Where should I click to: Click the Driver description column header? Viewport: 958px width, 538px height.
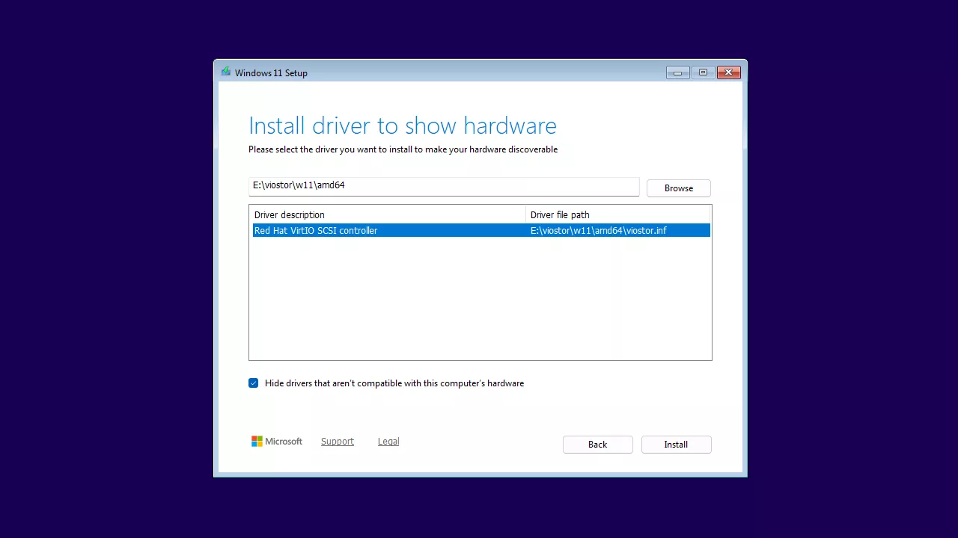[289, 214]
